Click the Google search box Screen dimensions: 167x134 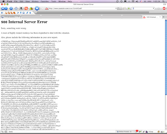point(143,8)
